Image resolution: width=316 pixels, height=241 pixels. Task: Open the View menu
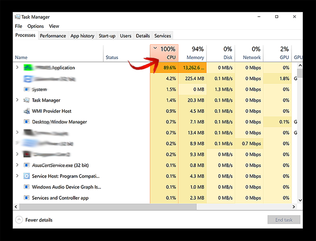click(54, 26)
